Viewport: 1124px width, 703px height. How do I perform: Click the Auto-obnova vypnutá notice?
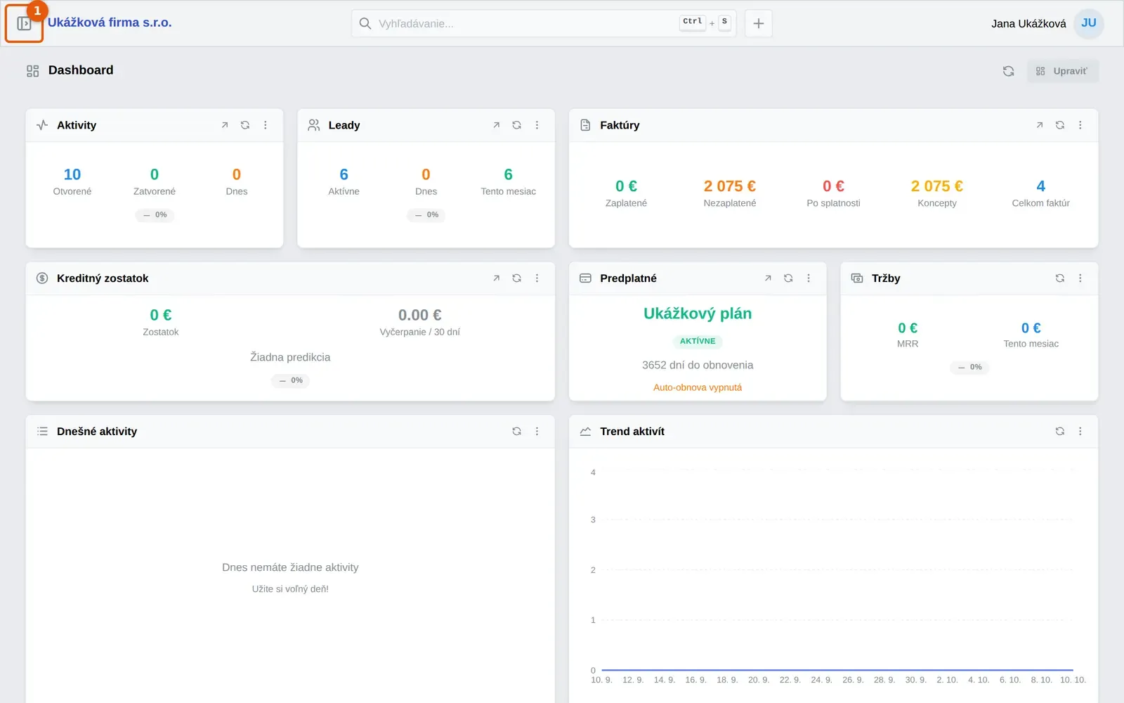coord(698,387)
